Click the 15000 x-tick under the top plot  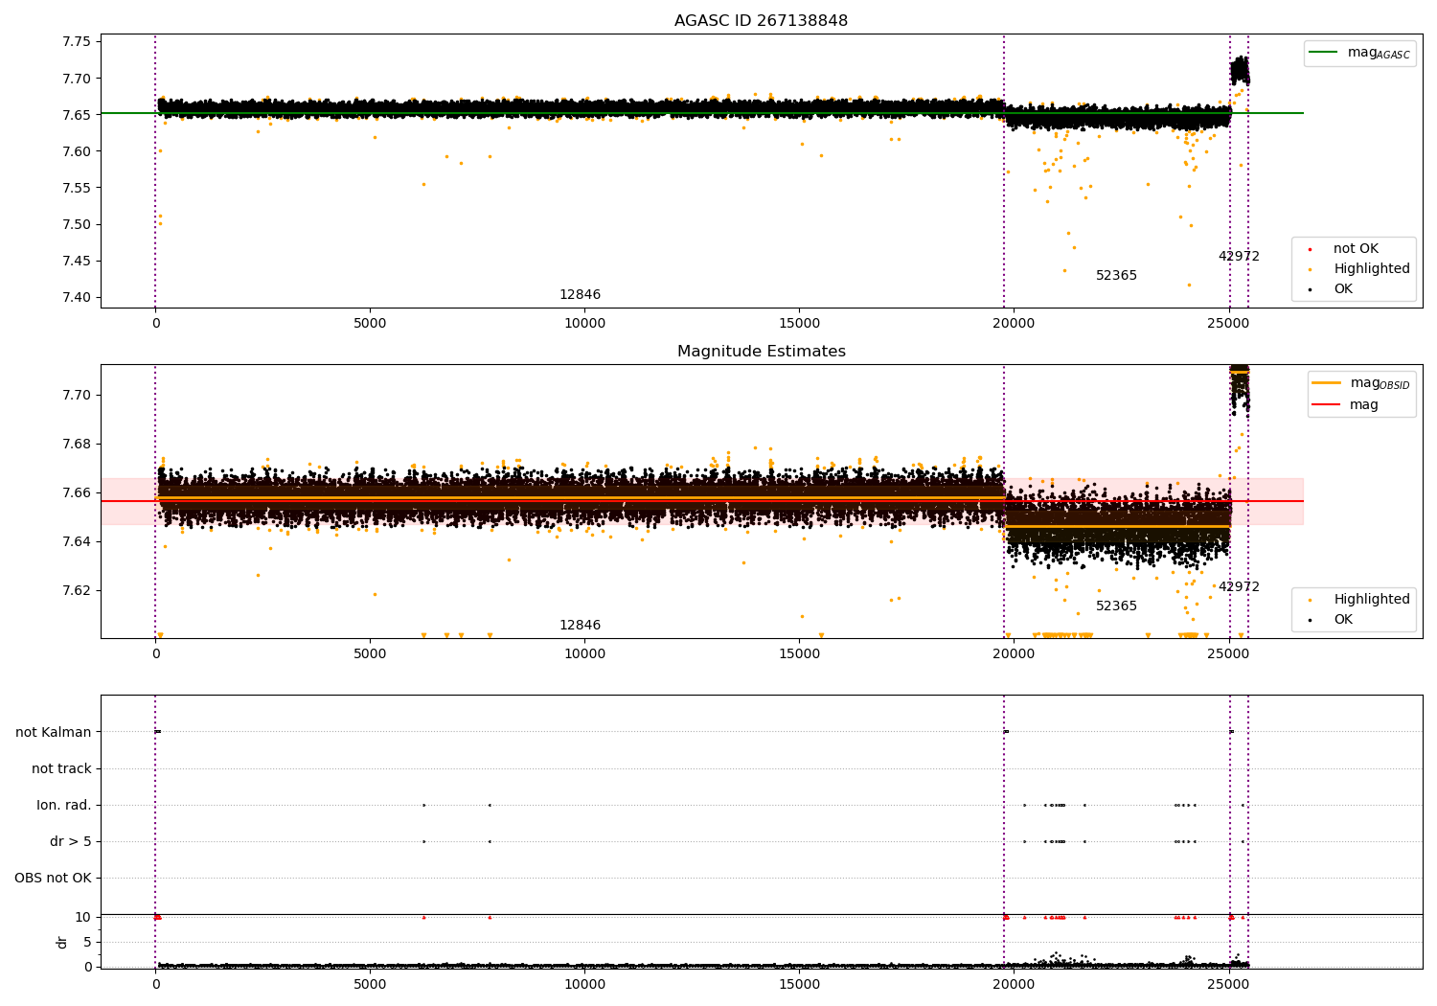[x=800, y=324]
